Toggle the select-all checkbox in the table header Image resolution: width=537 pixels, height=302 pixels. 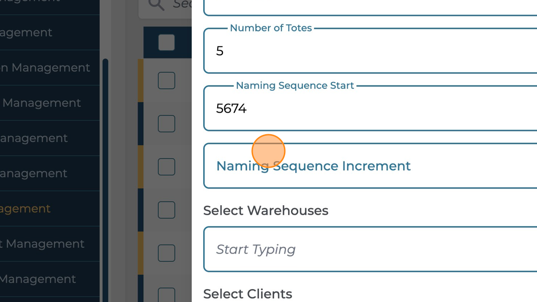[x=166, y=42]
